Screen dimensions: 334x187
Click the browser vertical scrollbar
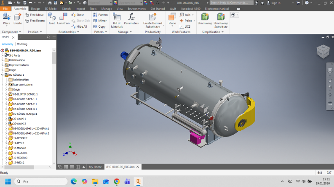click(54, 57)
